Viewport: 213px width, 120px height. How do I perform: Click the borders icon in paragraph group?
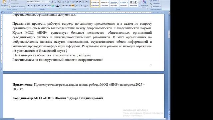click(85, 6)
